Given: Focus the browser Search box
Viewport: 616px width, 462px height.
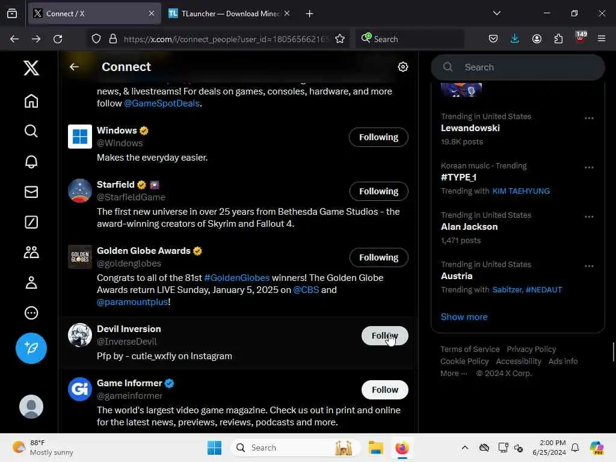Looking at the screenshot, I should point(408,39).
